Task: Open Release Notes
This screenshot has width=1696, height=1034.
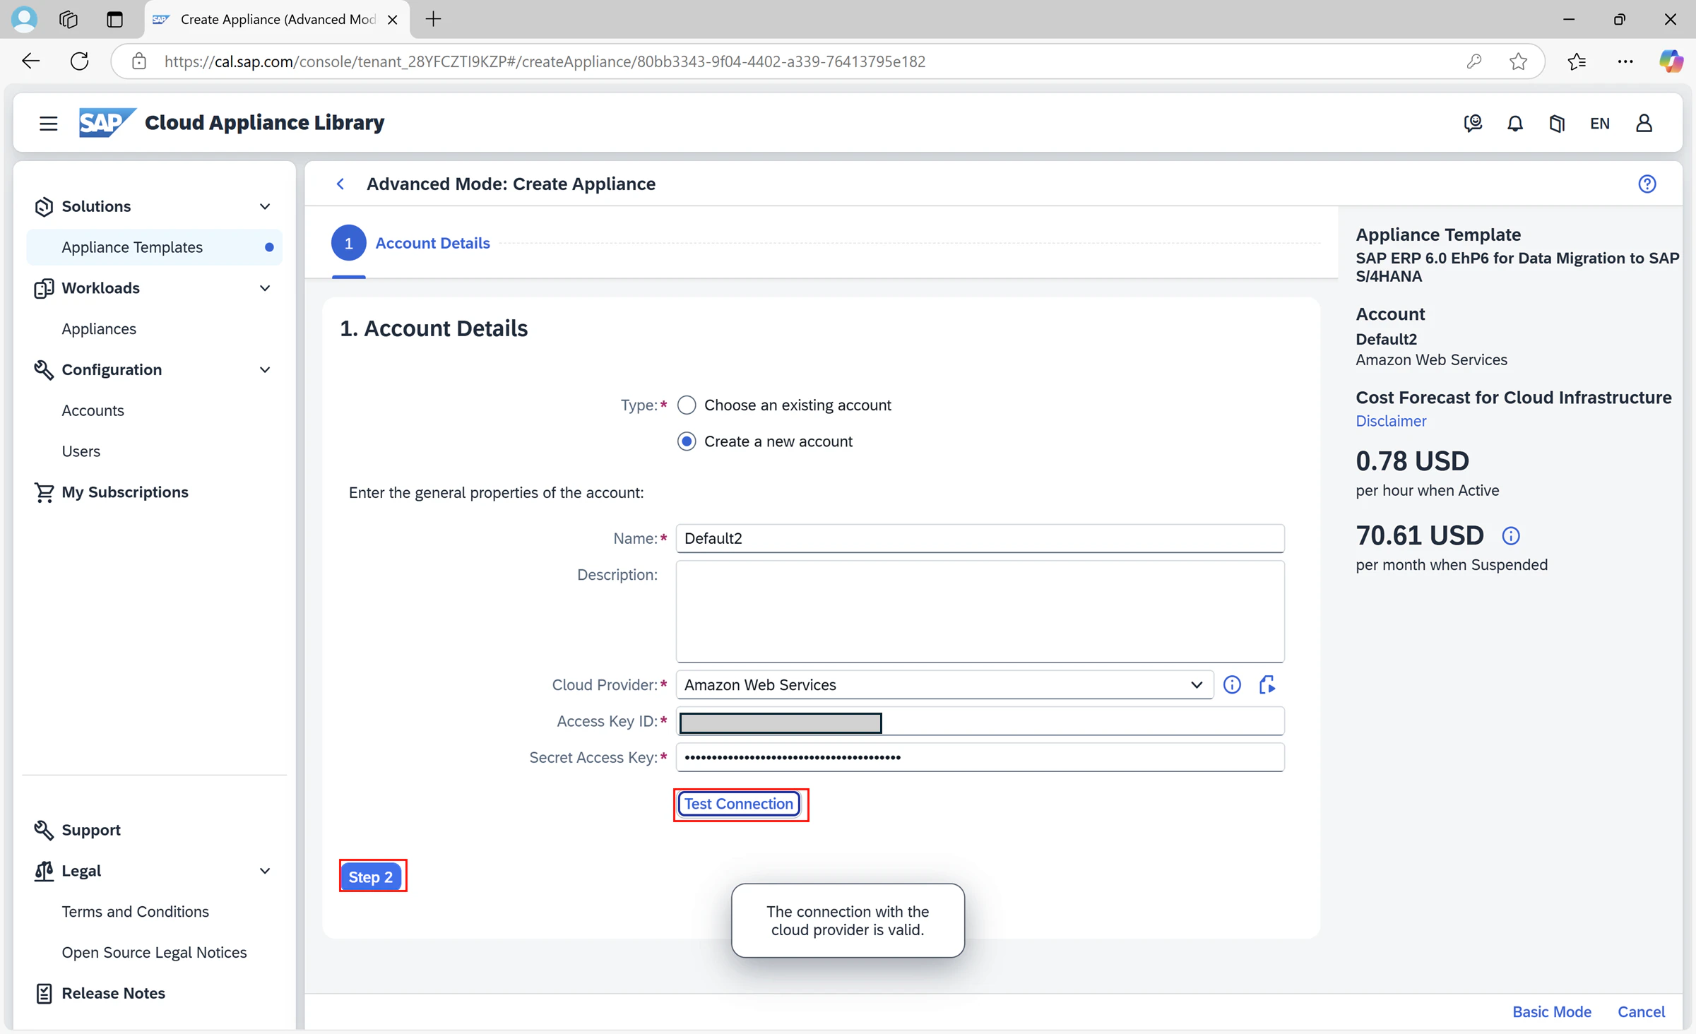Action: pos(113,993)
